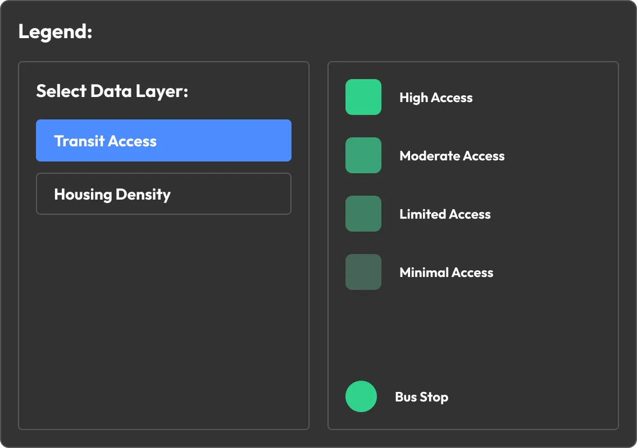637x448 pixels.
Task: Click the Minimal Access legend text
Action: tap(446, 273)
